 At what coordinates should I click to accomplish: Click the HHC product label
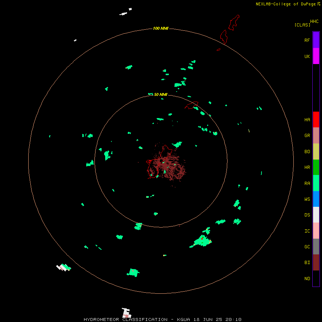coord(314,21)
